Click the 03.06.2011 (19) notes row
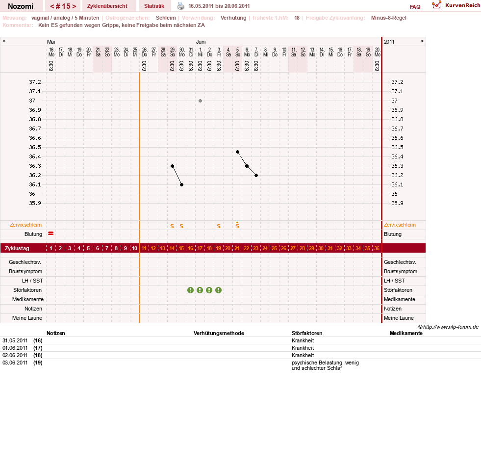The image size is (481, 467). (x=240, y=365)
